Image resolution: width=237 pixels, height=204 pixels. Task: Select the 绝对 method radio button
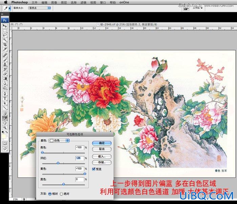point(61,194)
